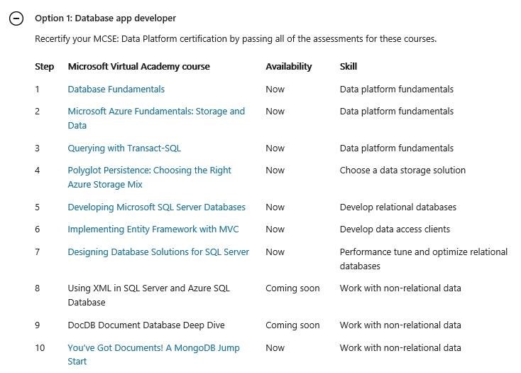Click the Choose a data storage solution skill
The width and height of the screenshot is (521, 373).
tap(402, 171)
